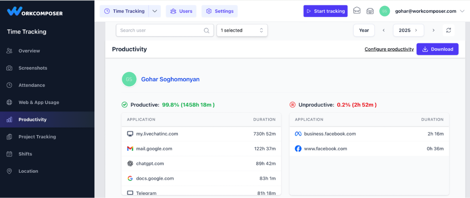Click the WorkComposer logo

pos(35,11)
